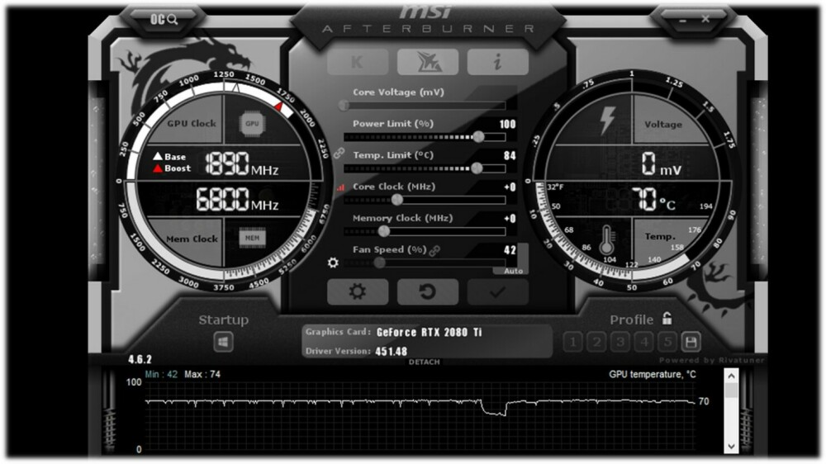This screenshot has width=826, height=464.
Task: Click the Max : 74 graph value
Action: tap(202, 375)
